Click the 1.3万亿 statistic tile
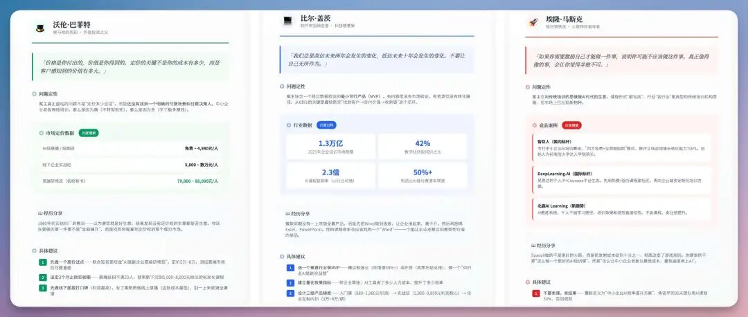Screen dimensions: 748x317 pos(330,146)
